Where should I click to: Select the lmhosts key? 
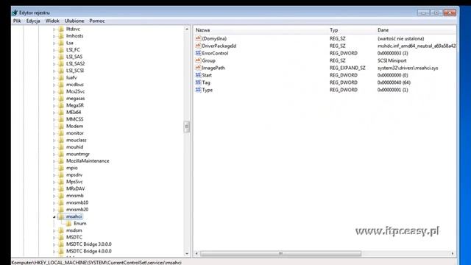tap(75, 36)
